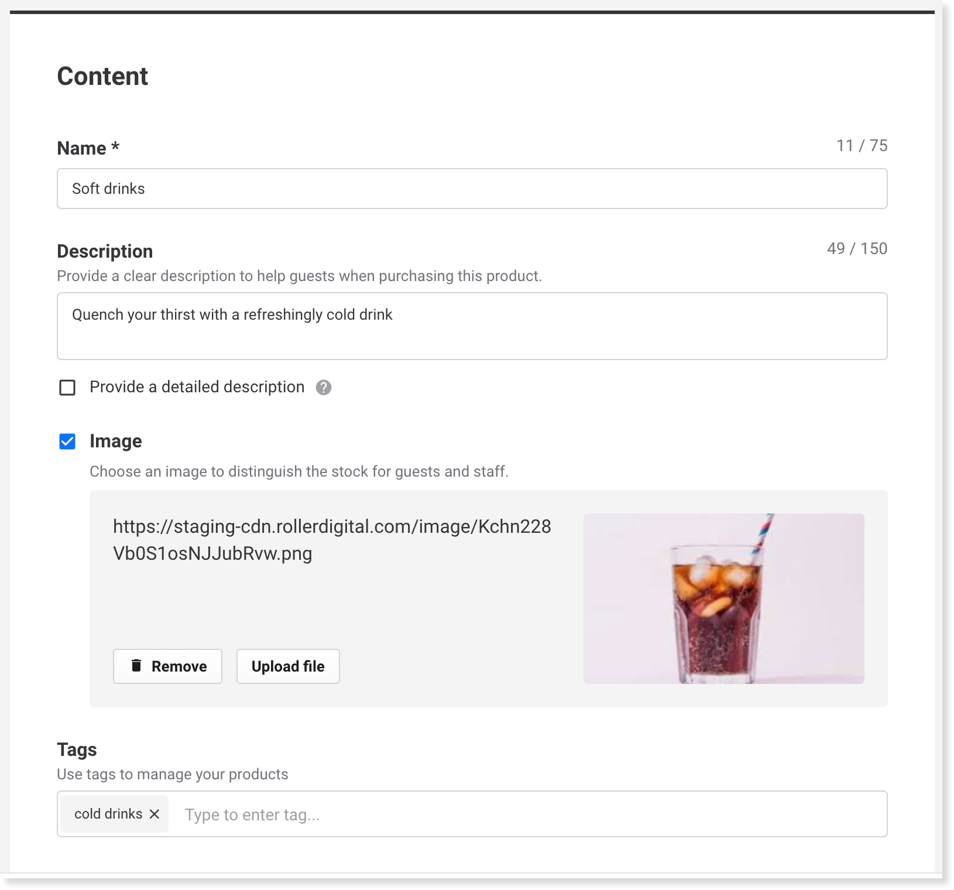This screenshot has width=954, height=890.
Task: Click the Image label text
Action: 116,441
